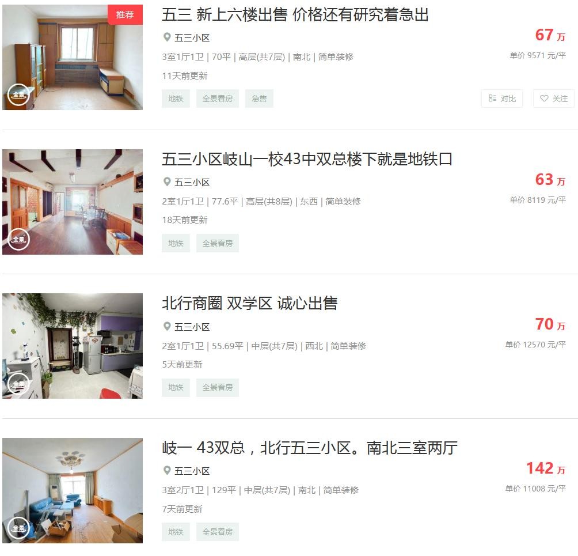Click the red 推荐 badge on first photo
The image size is (578, 556).
(125, 15)
